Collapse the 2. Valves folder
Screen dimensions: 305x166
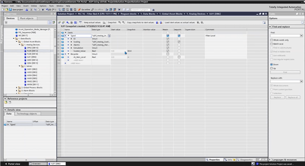pos(20,66)
